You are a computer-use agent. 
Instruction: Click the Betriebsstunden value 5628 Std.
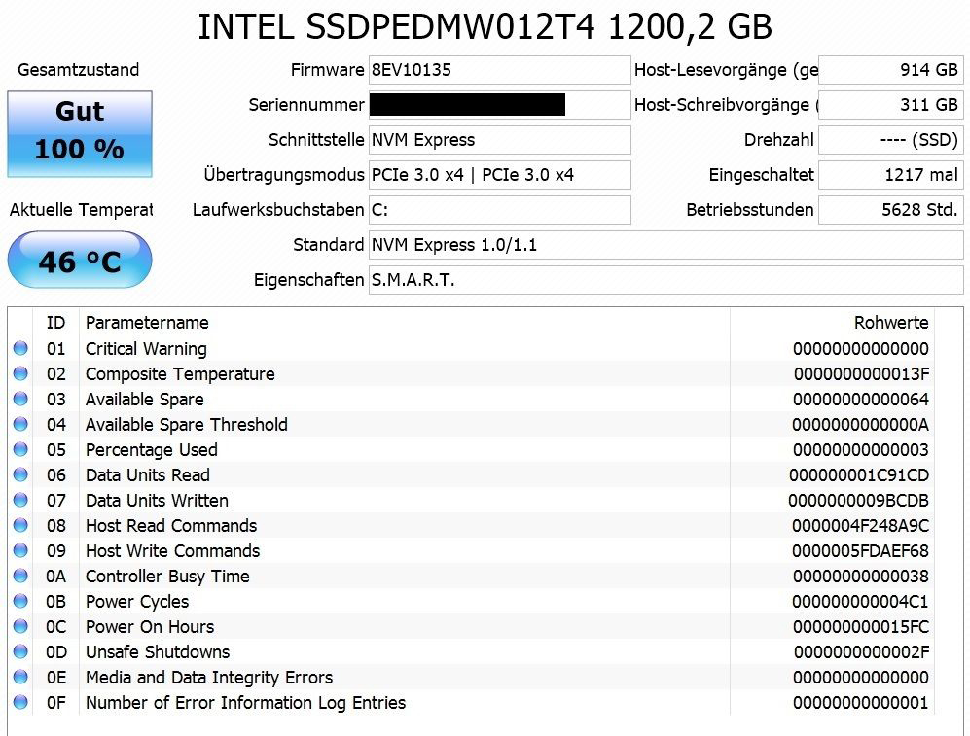click(890, 210)
